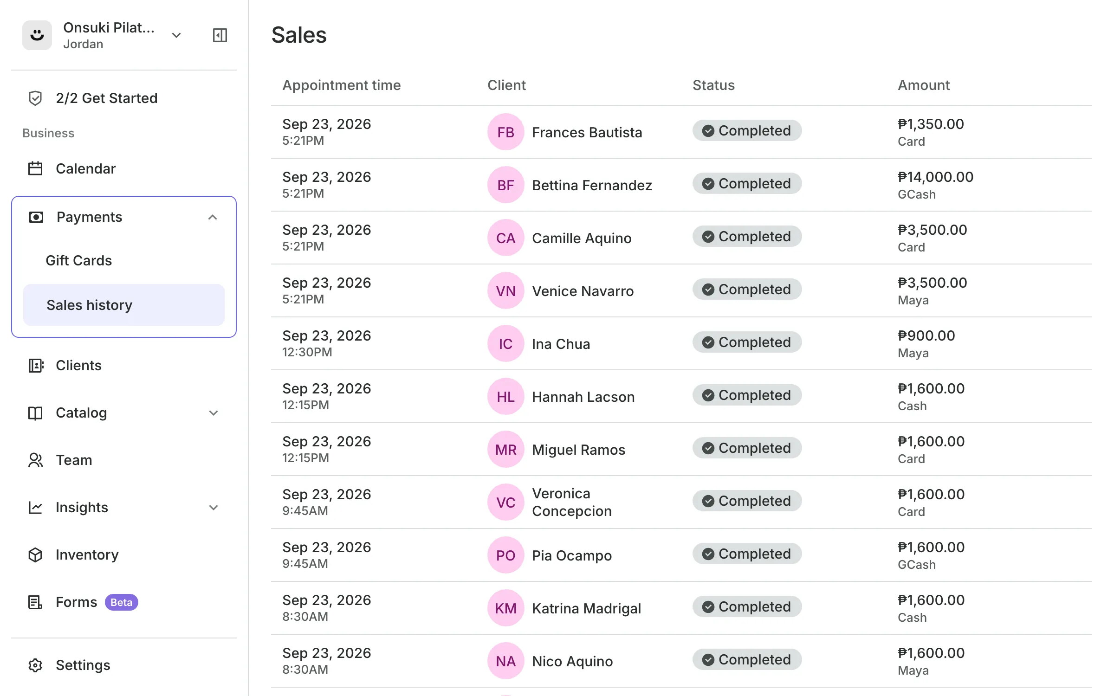Viewport: 1114px width, 696px height.
Task: Click the Get Started shield icon
Action: click(x=35, y=98)
